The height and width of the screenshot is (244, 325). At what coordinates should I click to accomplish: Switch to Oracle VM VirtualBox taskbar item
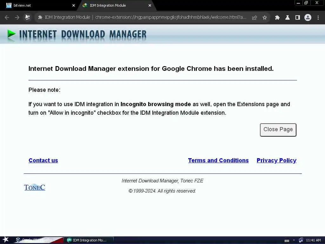[38, 240]
